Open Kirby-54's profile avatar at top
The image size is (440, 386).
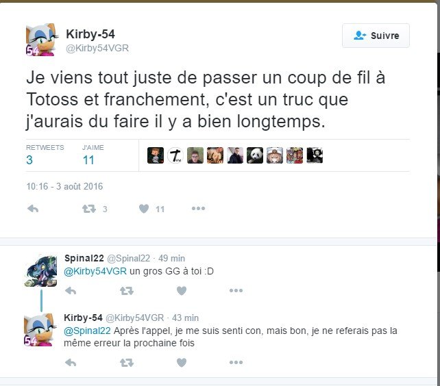coord(42,40)
